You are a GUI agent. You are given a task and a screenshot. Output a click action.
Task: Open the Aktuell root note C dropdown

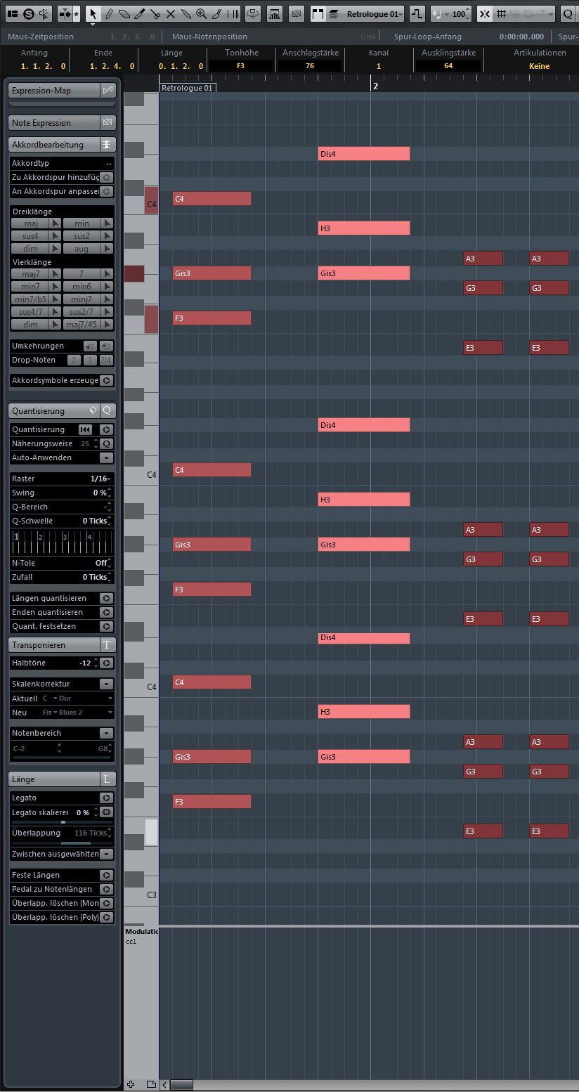point(48,698)
